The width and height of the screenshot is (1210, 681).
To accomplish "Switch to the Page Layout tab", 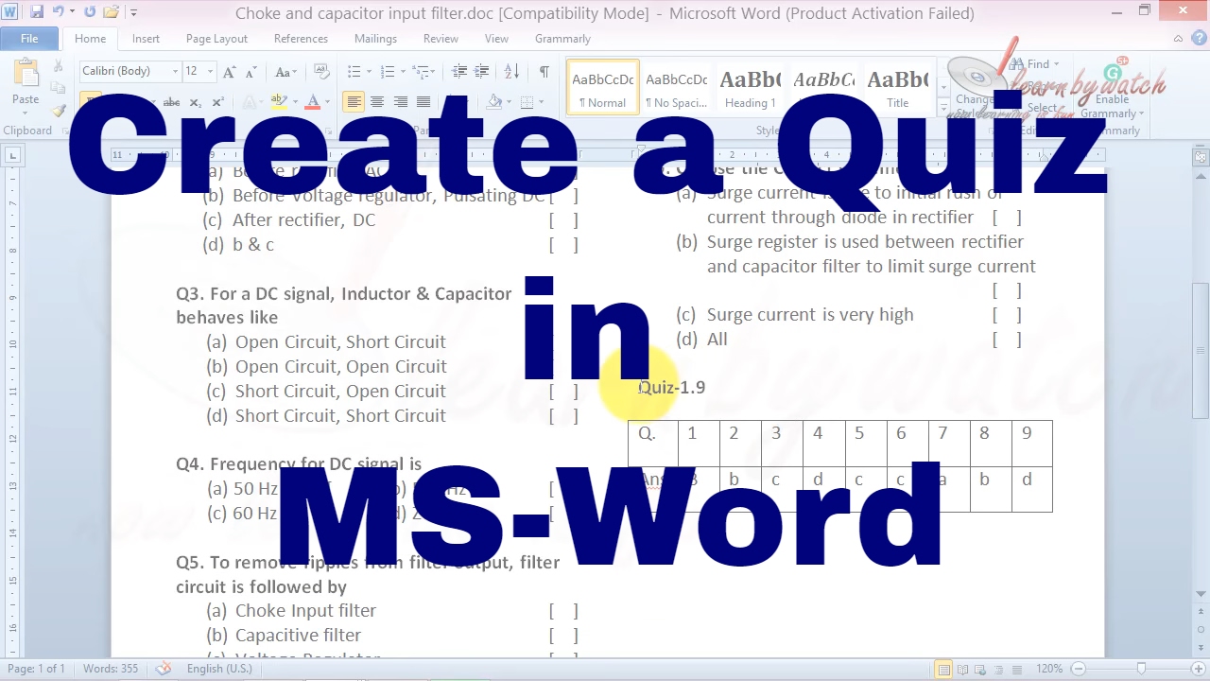I will pos(216,39).
